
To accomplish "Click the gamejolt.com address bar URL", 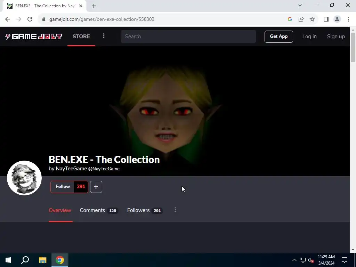I will [102, 19].
